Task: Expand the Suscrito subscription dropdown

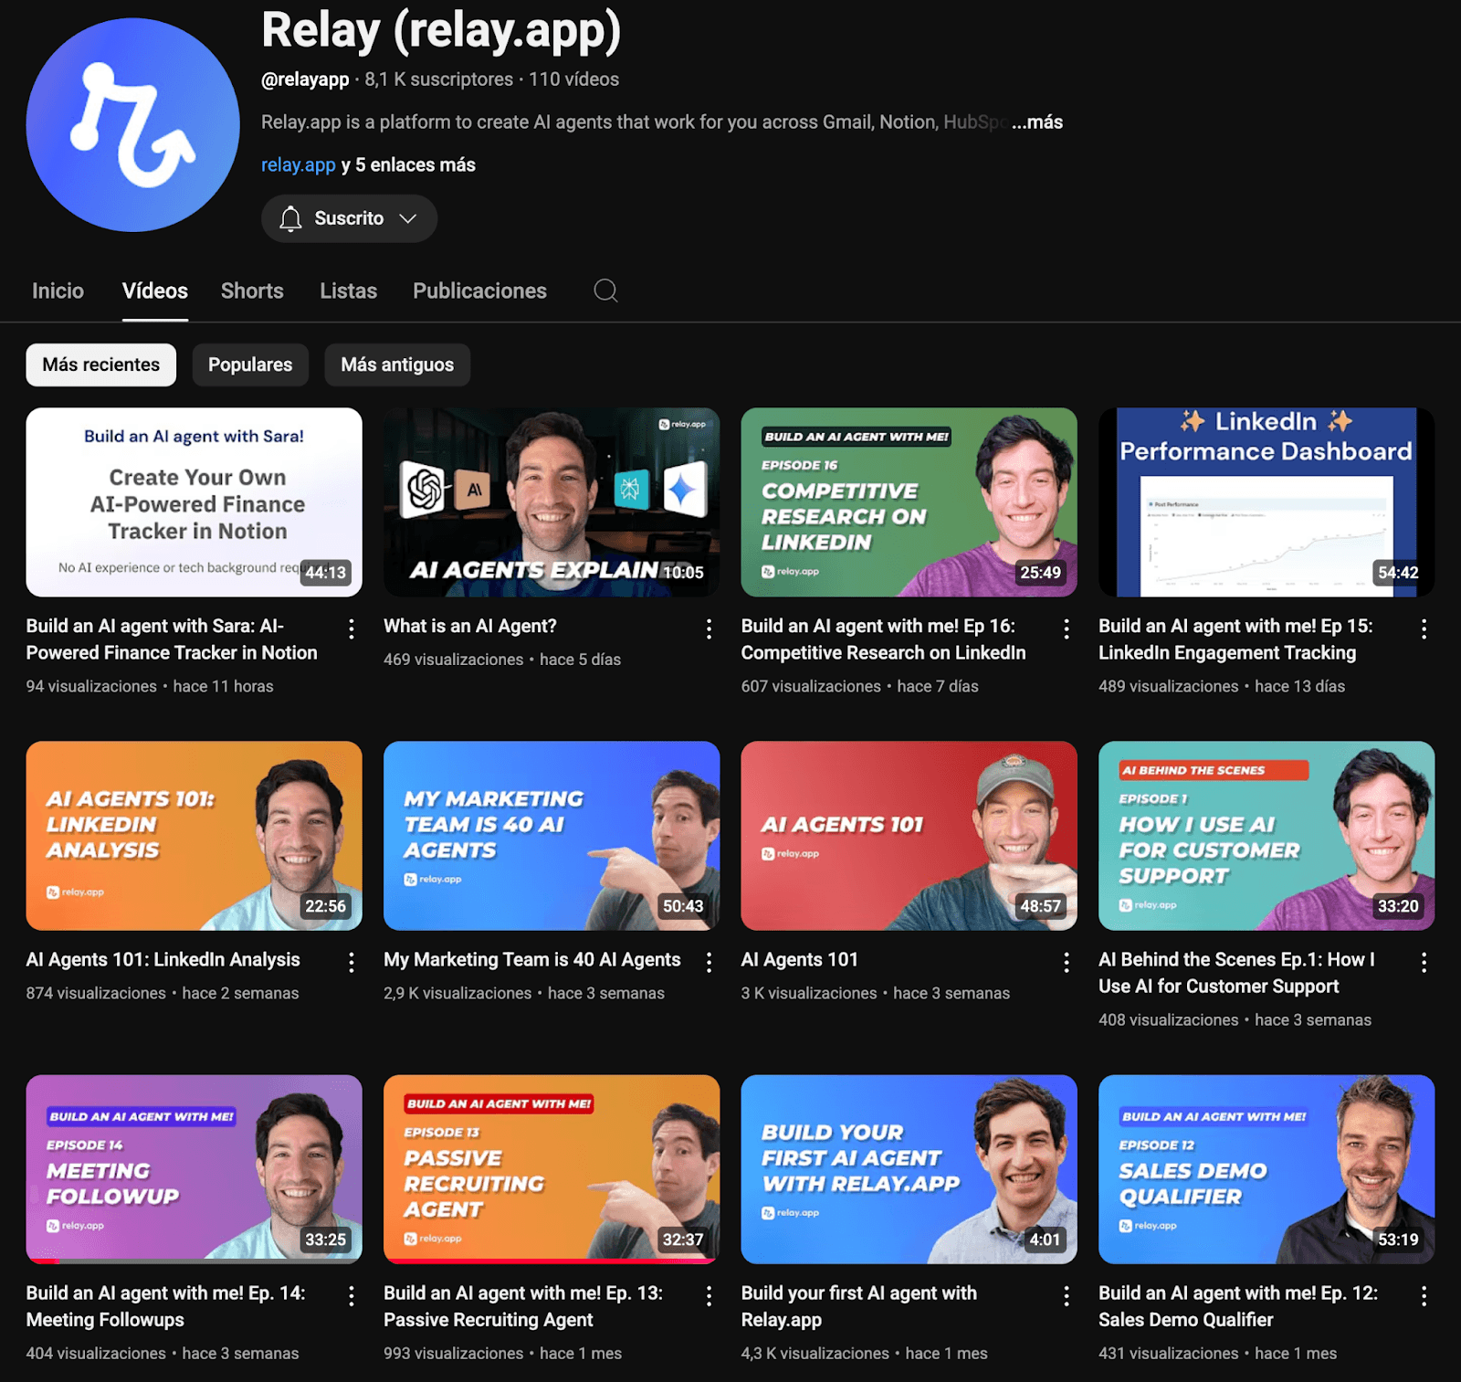Action: pos(349,218)
